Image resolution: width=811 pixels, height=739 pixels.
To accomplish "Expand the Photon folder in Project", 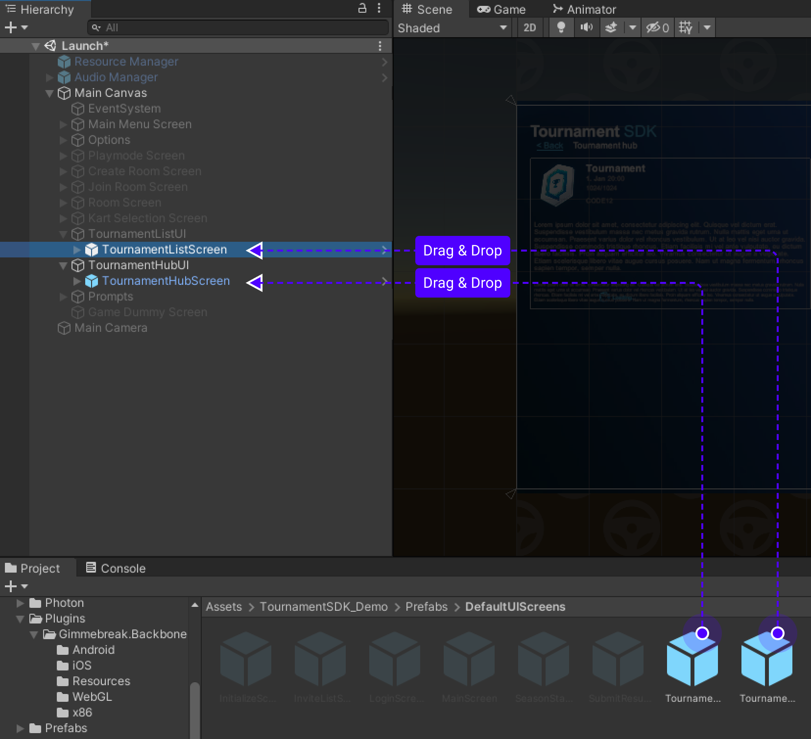I will point(20,603).
